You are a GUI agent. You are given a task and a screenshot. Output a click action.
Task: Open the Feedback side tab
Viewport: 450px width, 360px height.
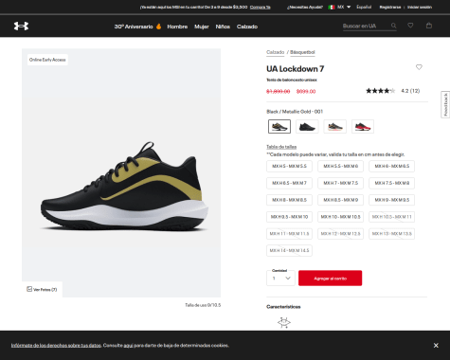pos(445,104)
